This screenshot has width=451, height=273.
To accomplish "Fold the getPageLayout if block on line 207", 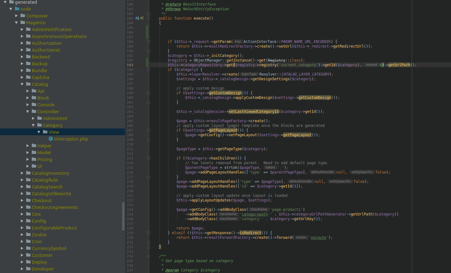I will [149, 130].
